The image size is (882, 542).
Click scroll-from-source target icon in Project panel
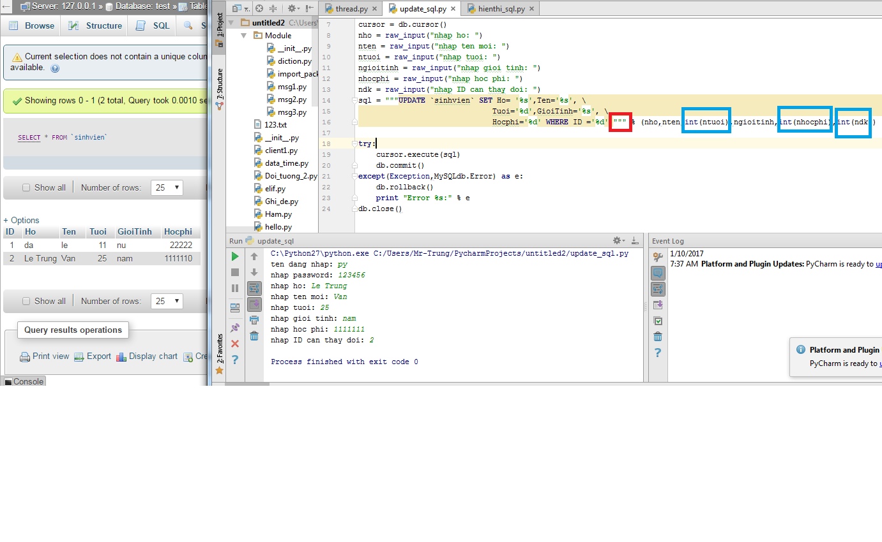click(x=259, y=9)
